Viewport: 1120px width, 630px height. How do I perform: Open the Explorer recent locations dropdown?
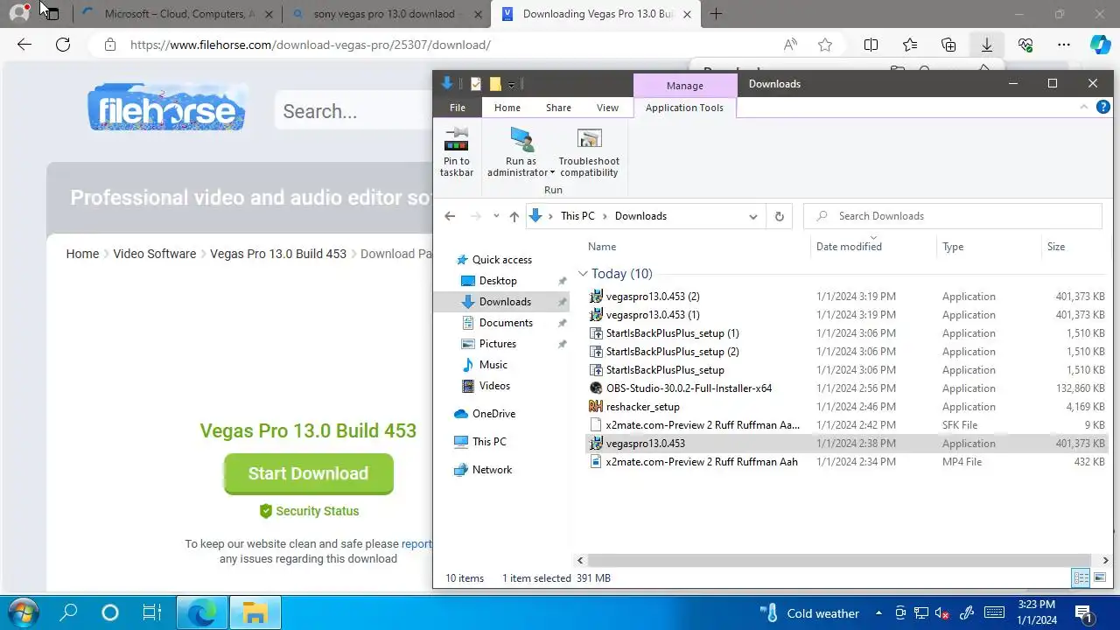pyautogui.click(x=496, y=216)
